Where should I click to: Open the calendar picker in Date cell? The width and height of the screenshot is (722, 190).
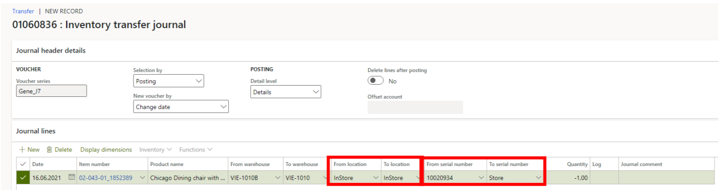(71, 178)
